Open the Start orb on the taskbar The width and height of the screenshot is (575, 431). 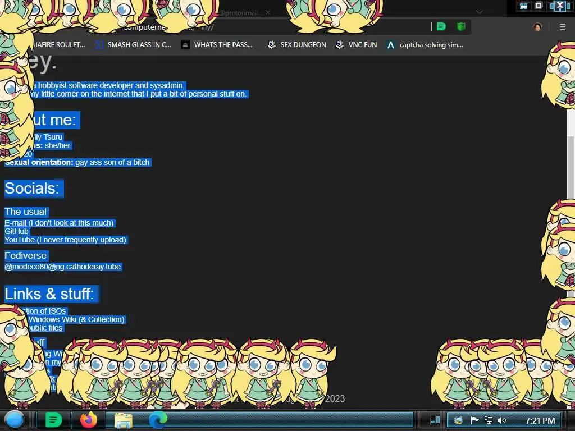click(x=15, y=420)
